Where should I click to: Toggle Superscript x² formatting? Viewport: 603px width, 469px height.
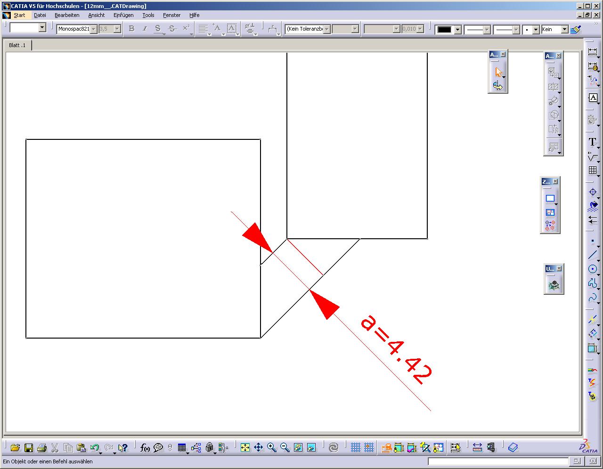coord(187,29)
